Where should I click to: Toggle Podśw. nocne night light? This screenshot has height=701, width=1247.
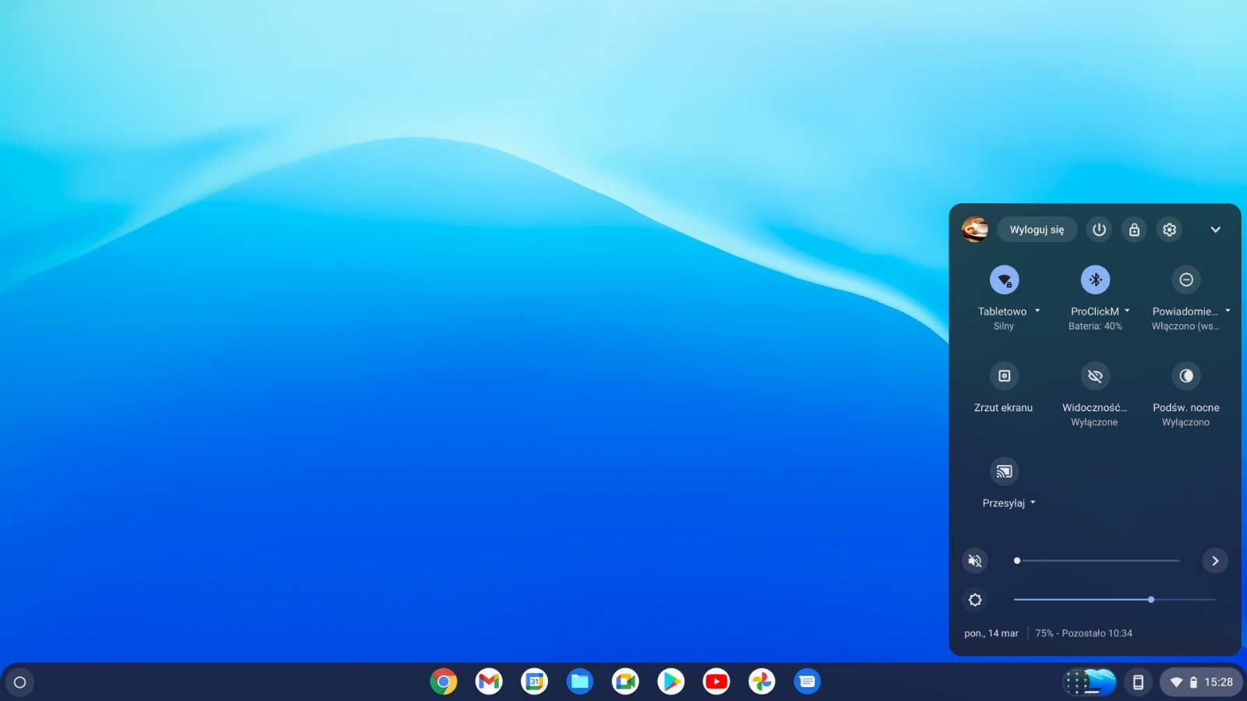tap(1186, 376)
